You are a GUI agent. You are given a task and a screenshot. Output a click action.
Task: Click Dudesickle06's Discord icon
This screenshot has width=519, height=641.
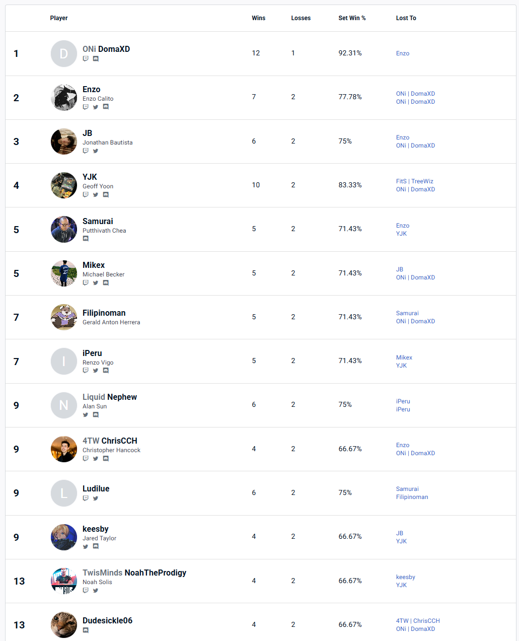[x=86, y=630]
